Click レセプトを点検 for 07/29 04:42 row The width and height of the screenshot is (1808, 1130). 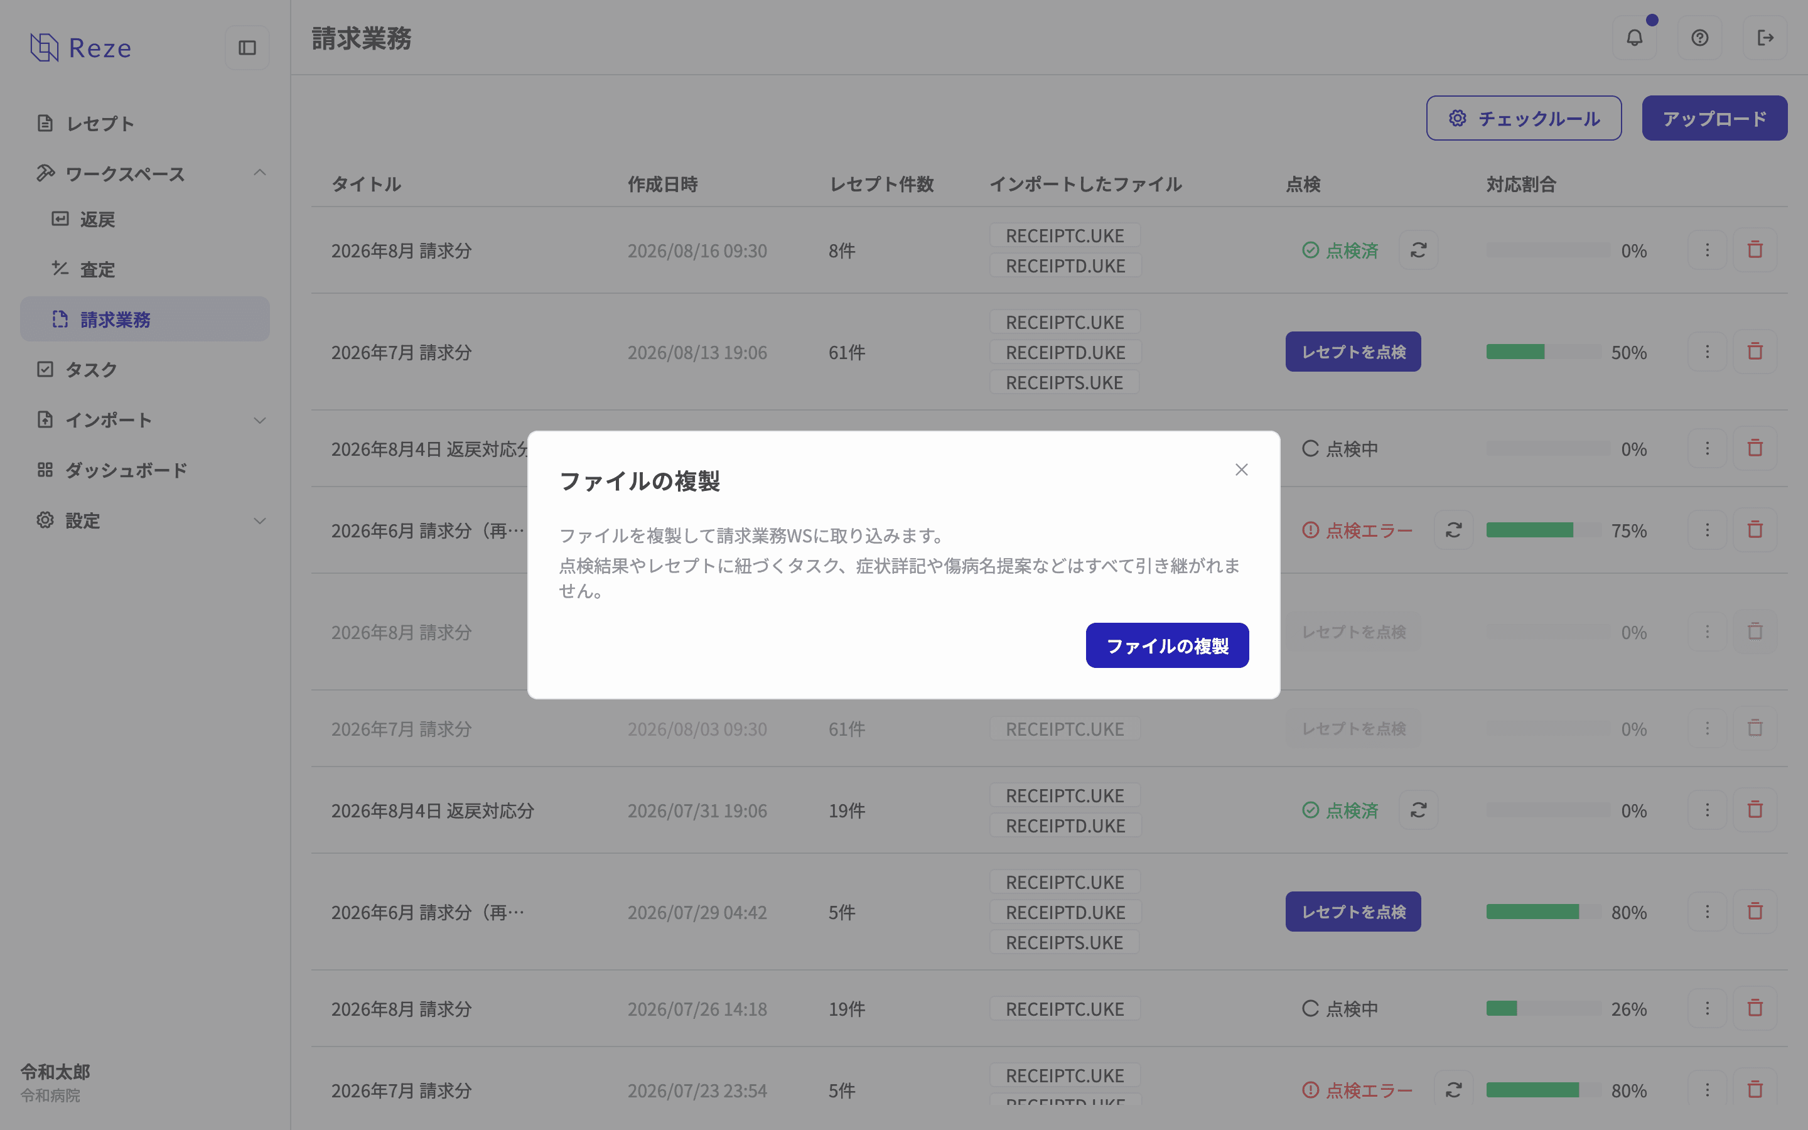pos(1353,911)
